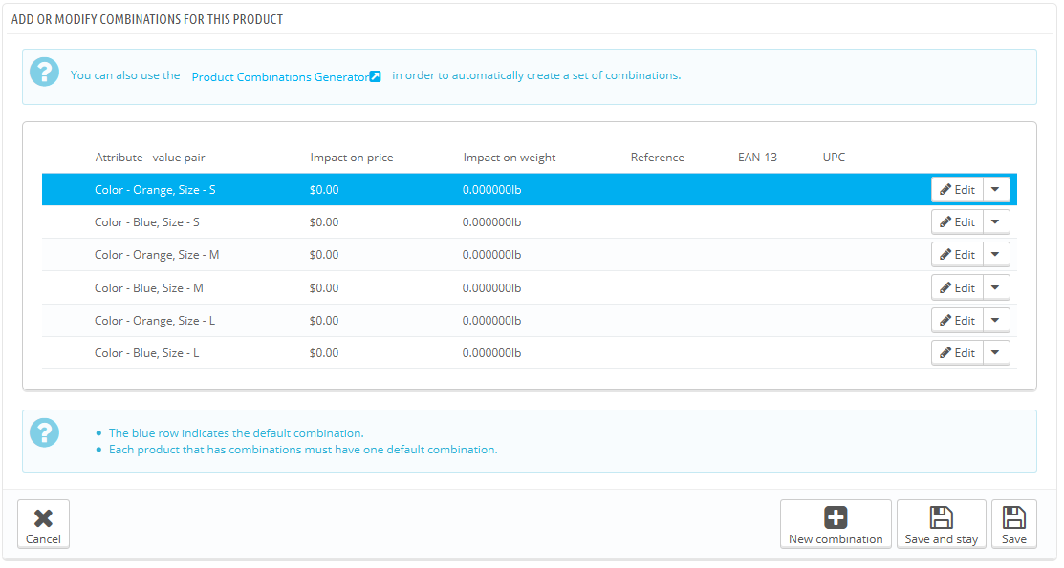Click the Impact on price column header
1064x568 pixels.
click(351, 158)
